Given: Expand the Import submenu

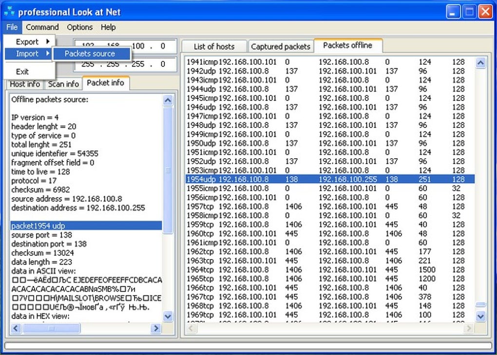Looking at the screenshot, I should pyautogui.click(x=28, y=54).
